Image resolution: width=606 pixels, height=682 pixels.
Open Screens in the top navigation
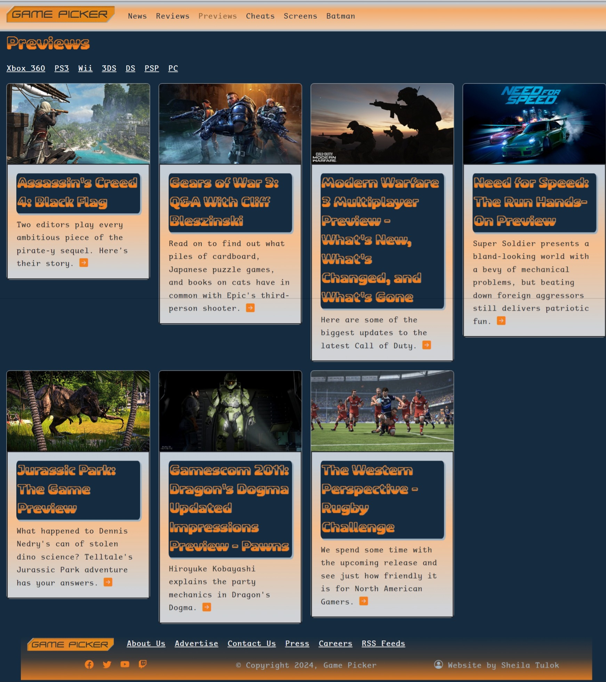300,16
